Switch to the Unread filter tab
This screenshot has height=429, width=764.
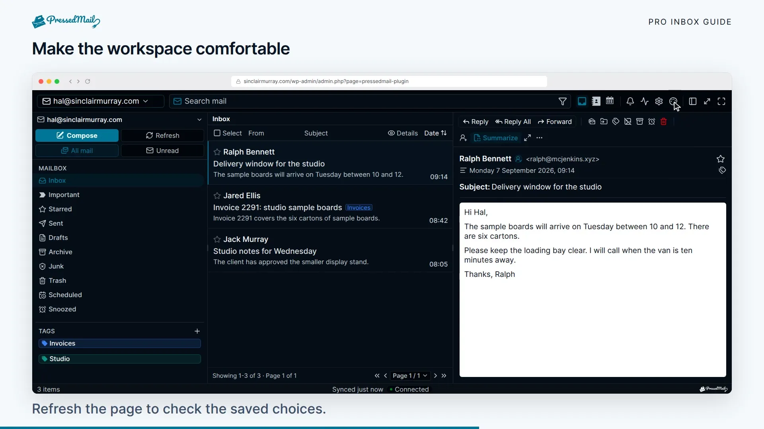162,151
